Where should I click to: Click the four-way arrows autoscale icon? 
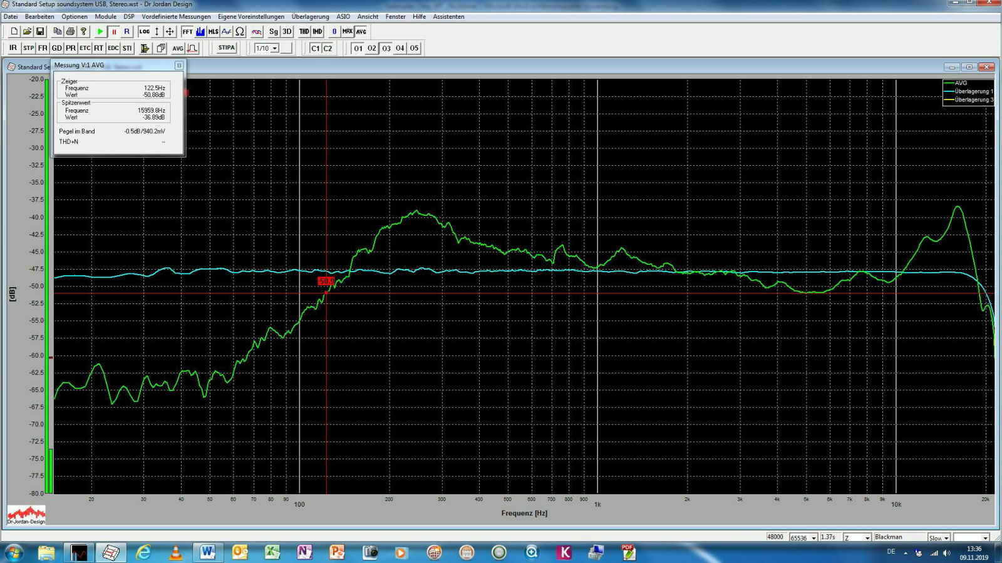(x=170, y=31)
